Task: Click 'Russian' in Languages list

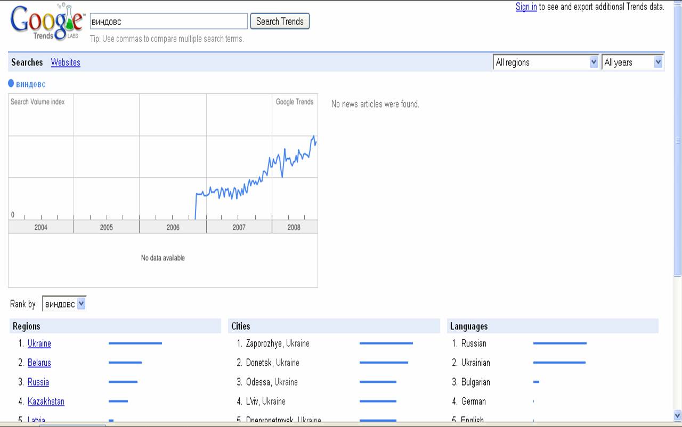Action: pos(474,343)
